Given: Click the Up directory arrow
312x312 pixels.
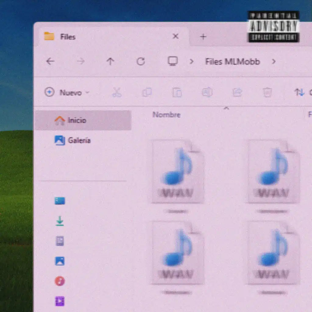Looking at the screenshot, I should click(110, 62).
